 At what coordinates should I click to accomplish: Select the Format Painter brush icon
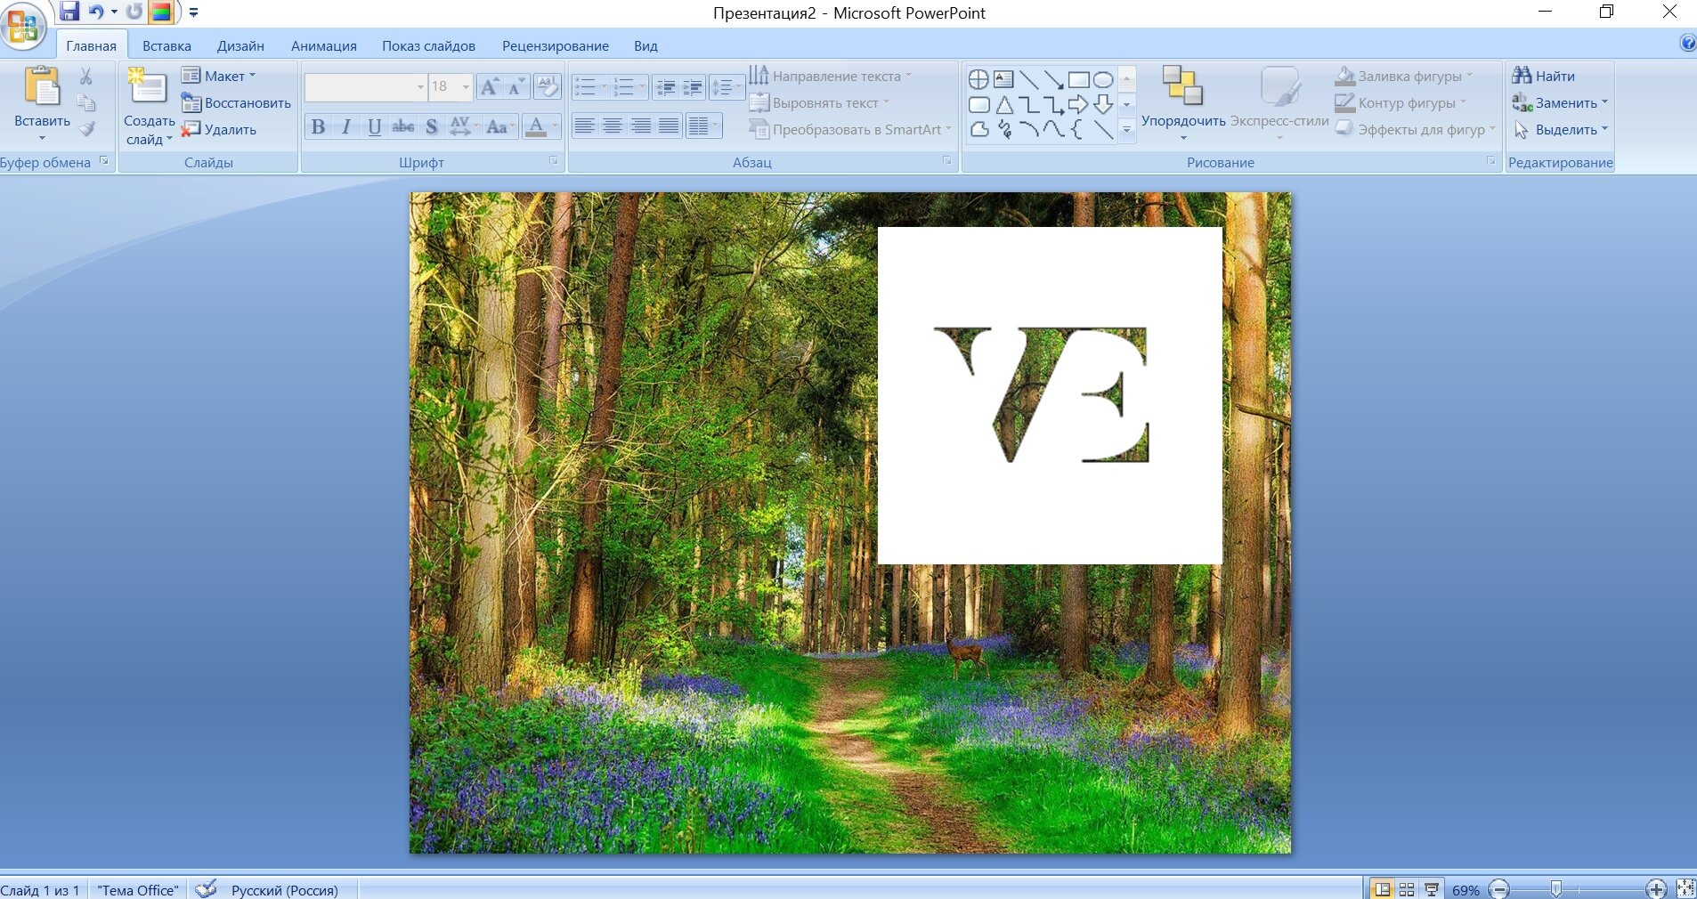pyautogui.click(x=86, y=128)
